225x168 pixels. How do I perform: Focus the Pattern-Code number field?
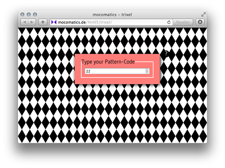point(117,71)
